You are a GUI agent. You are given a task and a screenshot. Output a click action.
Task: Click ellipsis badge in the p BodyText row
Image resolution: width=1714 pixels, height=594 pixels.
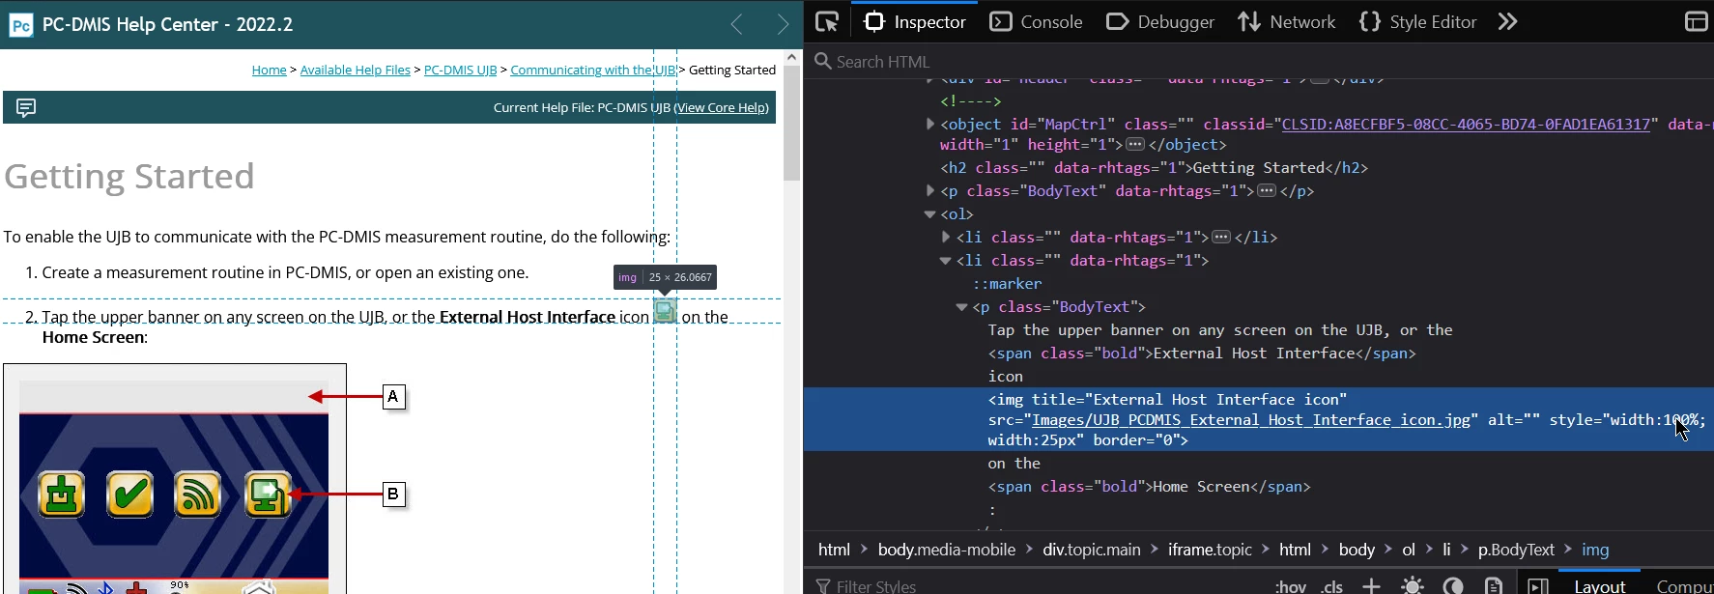(x=1267, y=190)
